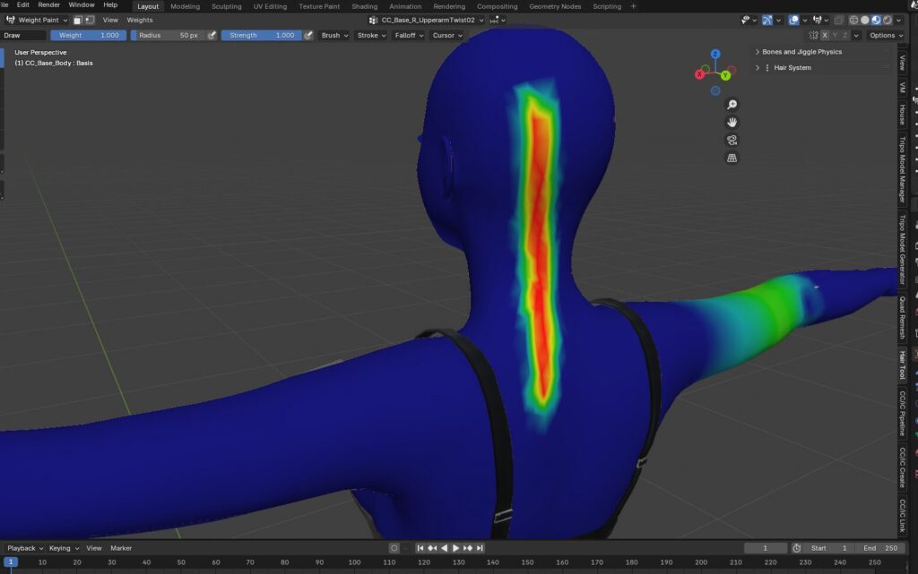Click the zoom magnifier icon in viewport
Image resolution: width=918 pixels, height=574 pixels.
pyautogui.click(x=732, y=105)
